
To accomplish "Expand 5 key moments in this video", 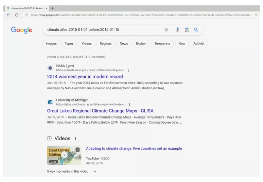I will pyautogui.click(x=72, y=172).
